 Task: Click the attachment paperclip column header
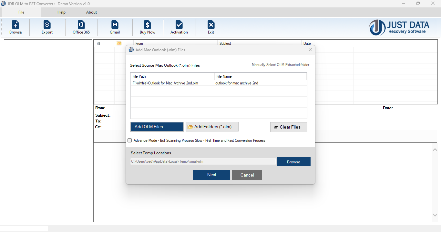coord(99,43)
